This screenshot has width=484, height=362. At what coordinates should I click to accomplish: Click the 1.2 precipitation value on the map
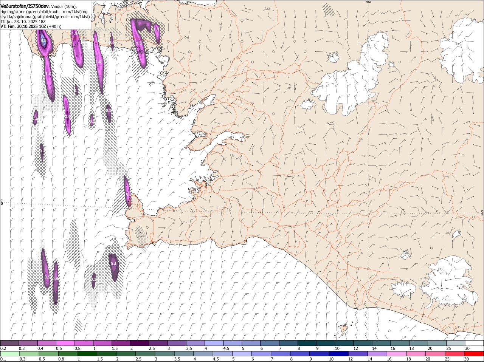click(x=48, y=74)
